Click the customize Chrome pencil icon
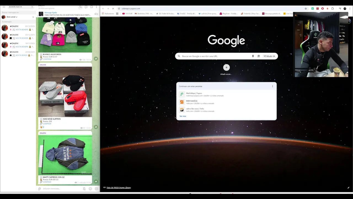The width and height of the screenshot is (353, 199). [x=349, y=188]
